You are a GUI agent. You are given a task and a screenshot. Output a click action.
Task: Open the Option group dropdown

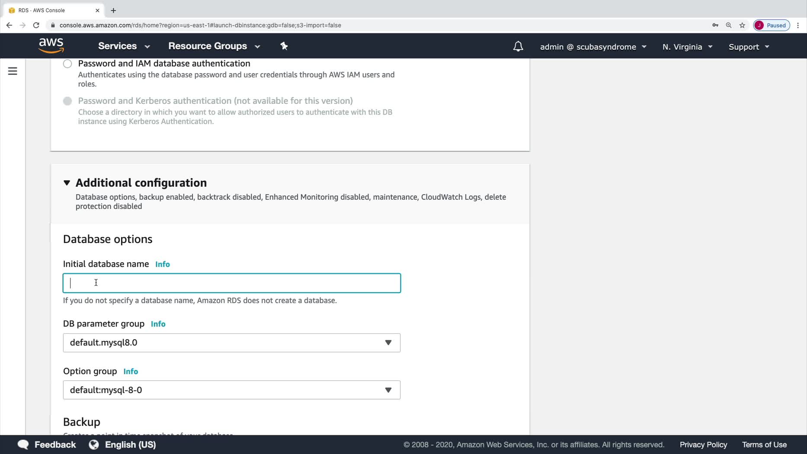click(x=231, y=390)
